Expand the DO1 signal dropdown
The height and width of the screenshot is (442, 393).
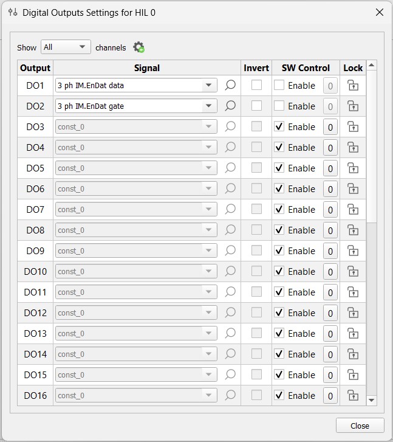(209, 86)
